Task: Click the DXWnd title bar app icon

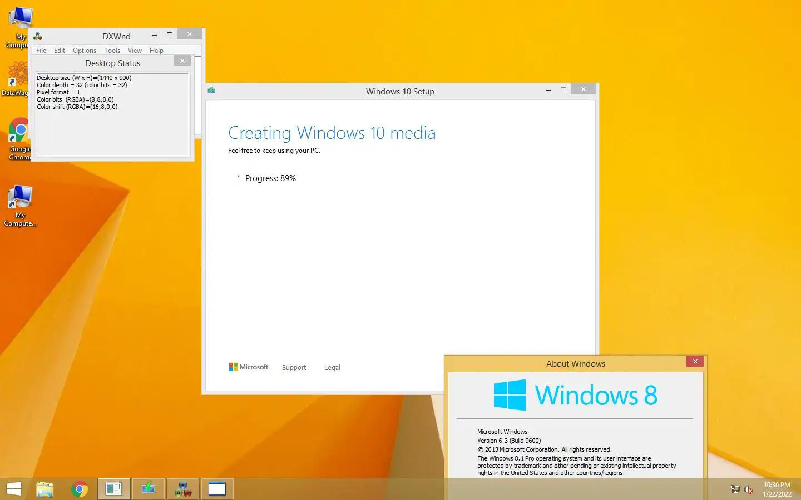Action: point(38,36)
